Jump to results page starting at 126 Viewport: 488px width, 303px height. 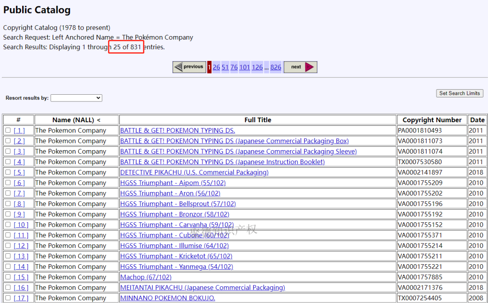(x=258, y=67)
